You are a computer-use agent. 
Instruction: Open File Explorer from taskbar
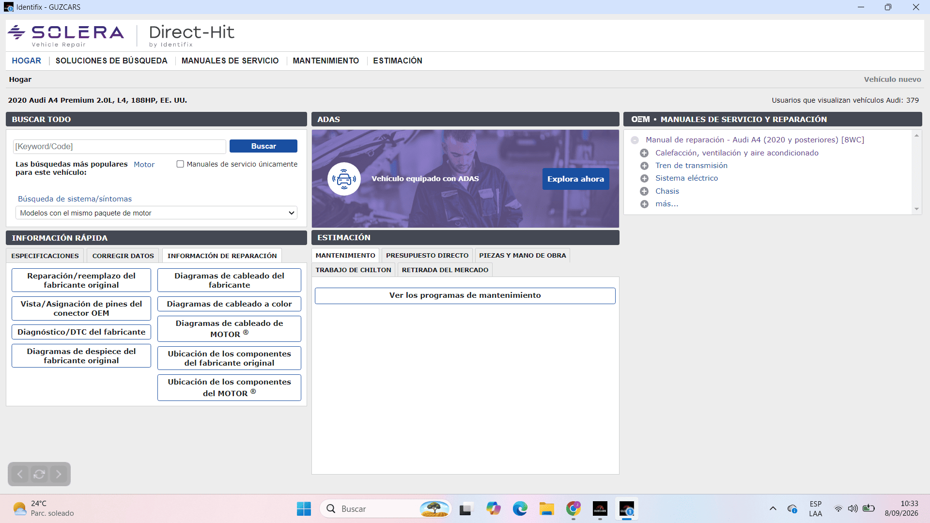pyautogui.click(x=547, y=509)
